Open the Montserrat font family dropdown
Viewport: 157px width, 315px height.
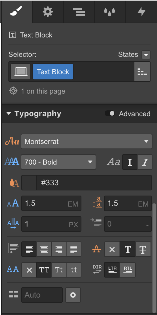pyautogui.click(x=87, y=141)
